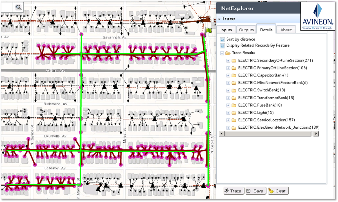This screenshot has height=202, width=338.
Task: Select ELECTRIC.SecondaryOHLineSection(271) text
Action: 275,60
